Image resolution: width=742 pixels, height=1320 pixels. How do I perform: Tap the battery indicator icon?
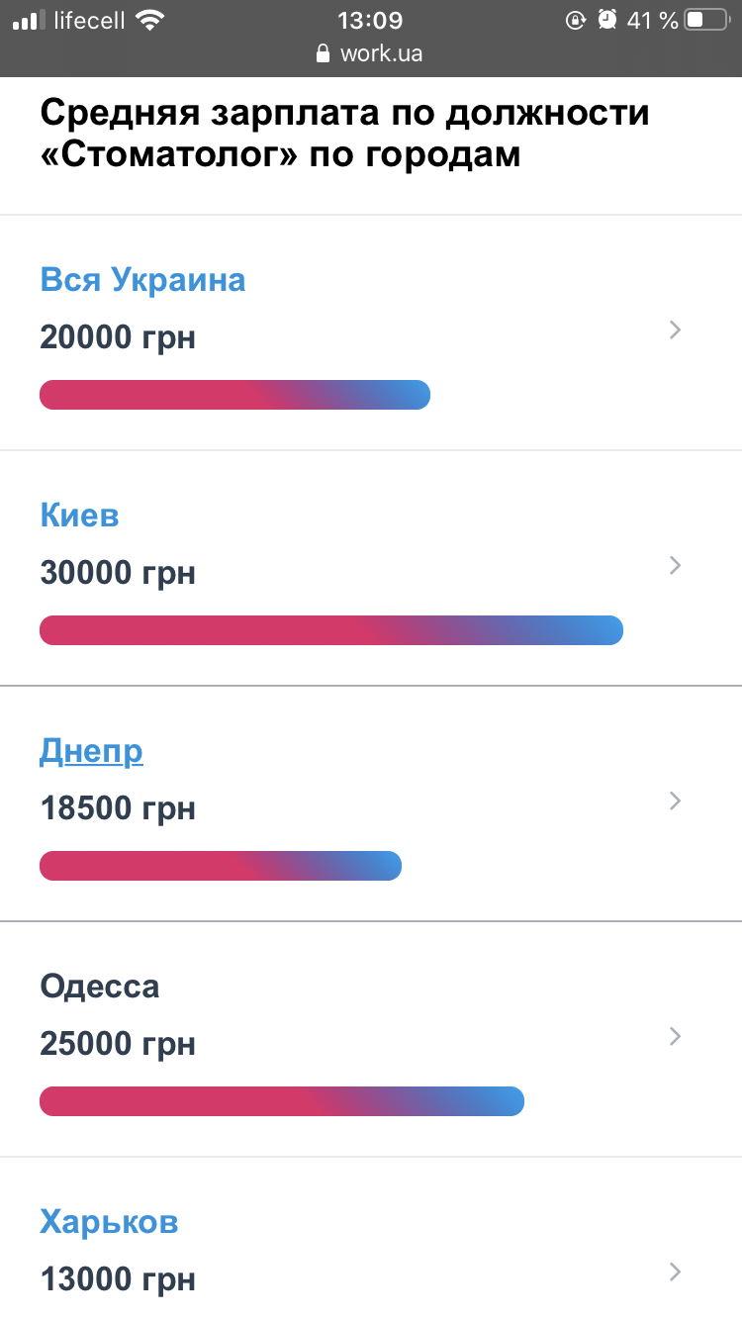pyautogui.click(x=706, y=20)
